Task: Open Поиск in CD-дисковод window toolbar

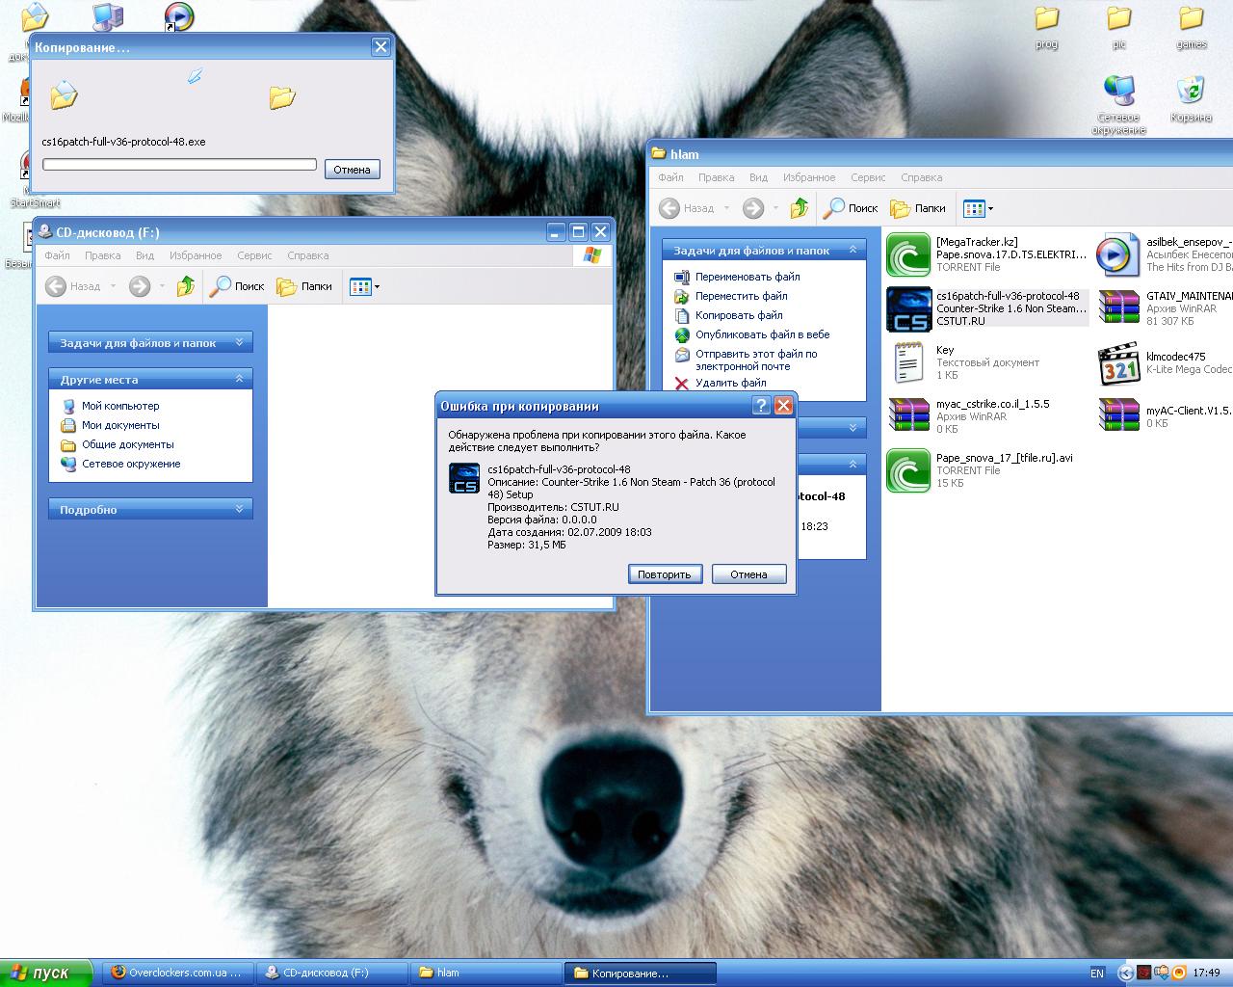Action: (237, 286)
